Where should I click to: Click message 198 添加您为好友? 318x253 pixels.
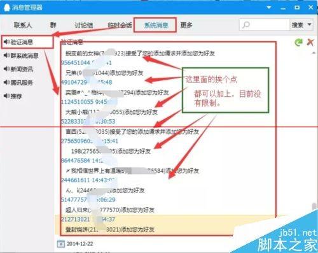click(111, 151)
